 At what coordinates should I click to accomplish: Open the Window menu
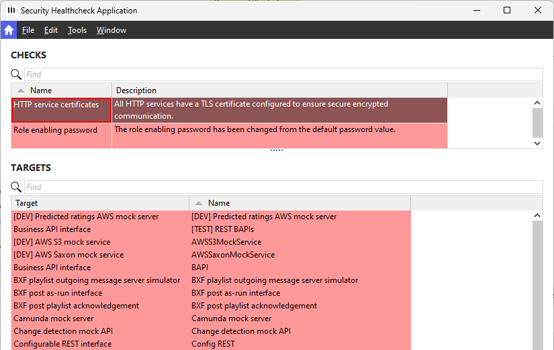(111, 30)
